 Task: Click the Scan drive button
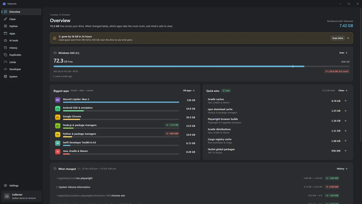coord(338,38)
